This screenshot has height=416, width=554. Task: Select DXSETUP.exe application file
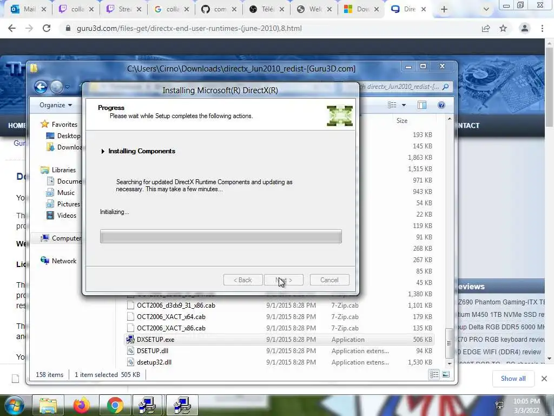(280, 339)
